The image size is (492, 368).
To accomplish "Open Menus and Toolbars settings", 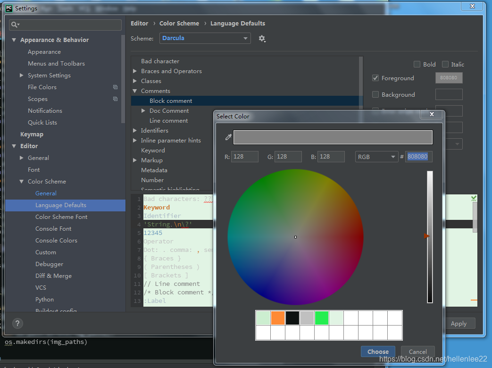I will point(56,63).
